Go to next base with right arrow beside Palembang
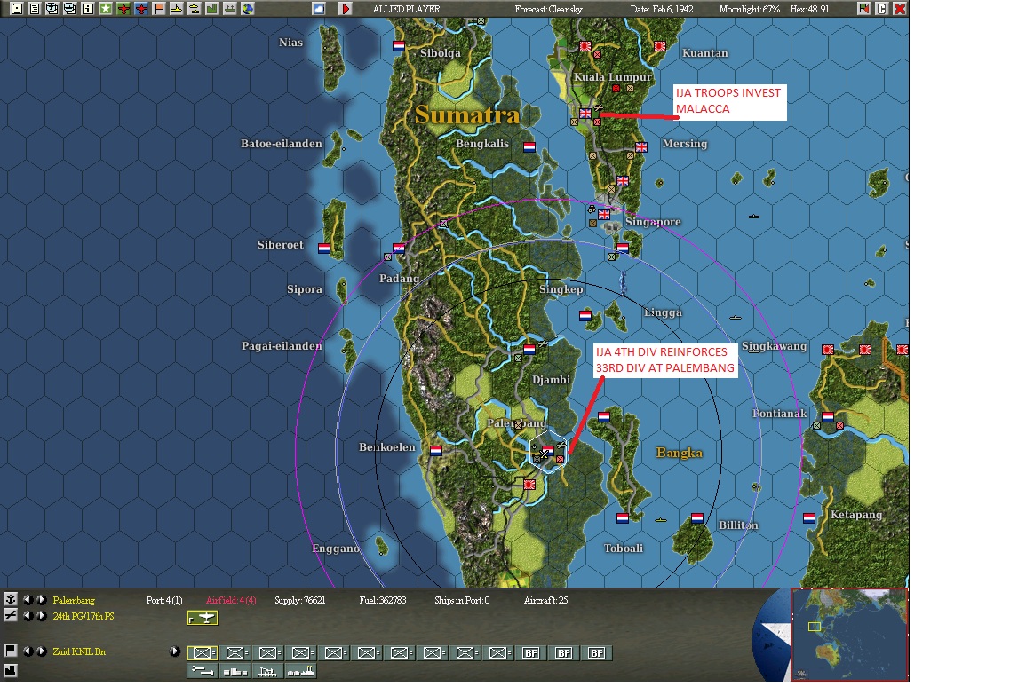1010x687 pixels. (41, 599)
